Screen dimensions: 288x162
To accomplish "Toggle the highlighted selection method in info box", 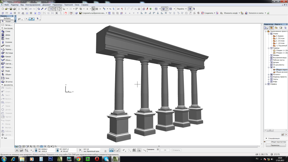I will [32, 19].
